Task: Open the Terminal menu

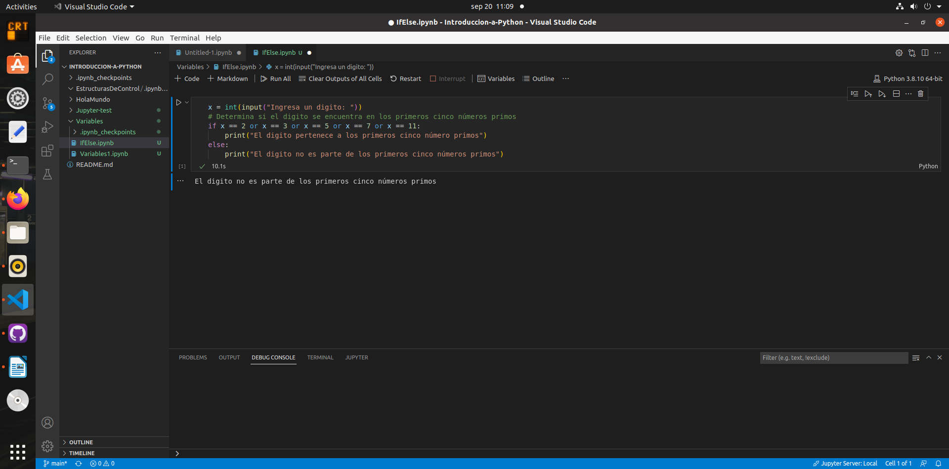Action: pyautogui.click(x=184, y=38)
